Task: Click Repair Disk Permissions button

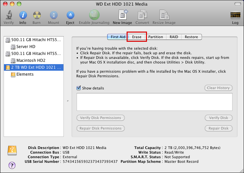Action: [101, 128]
